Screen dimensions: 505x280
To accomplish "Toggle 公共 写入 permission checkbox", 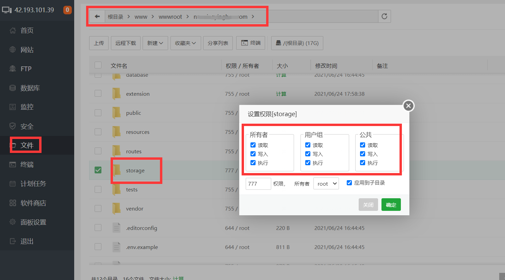I will [362, 154].
